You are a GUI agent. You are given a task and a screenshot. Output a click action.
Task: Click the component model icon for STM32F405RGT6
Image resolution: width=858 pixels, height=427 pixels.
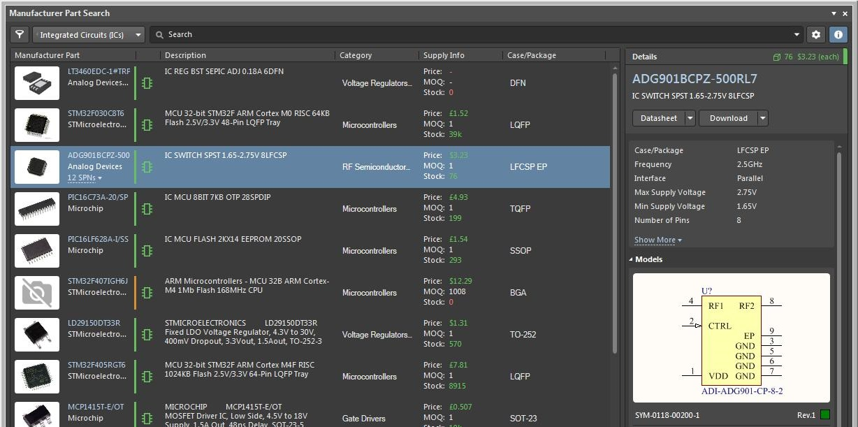tap(147, 377)
